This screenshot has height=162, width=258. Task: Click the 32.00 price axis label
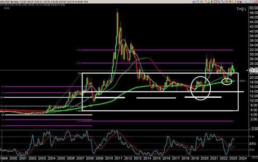coord(254,49)
